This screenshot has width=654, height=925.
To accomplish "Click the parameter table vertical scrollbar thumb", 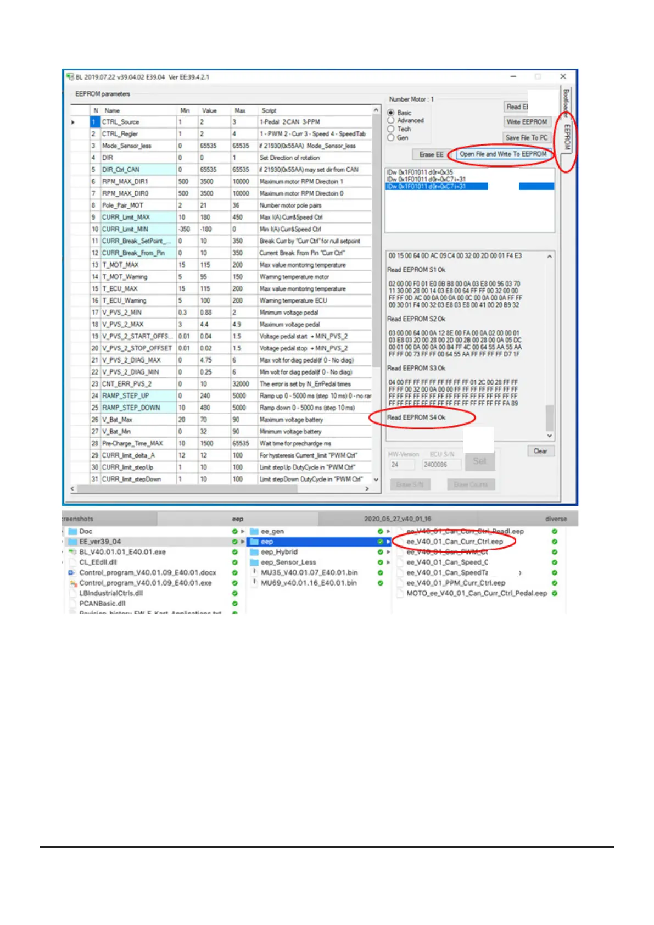I will pyautogui.click(x=376, y=240).
